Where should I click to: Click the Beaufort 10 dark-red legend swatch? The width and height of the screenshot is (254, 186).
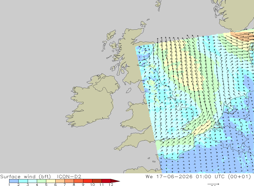[97, 181]
